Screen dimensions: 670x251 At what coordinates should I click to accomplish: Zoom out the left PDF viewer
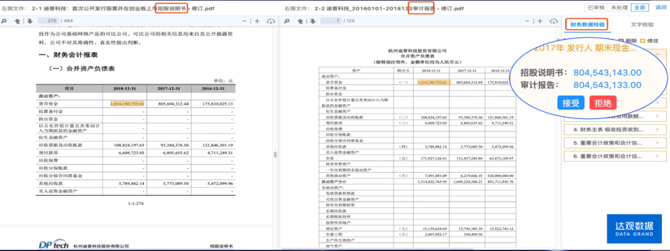click(244, 21)
